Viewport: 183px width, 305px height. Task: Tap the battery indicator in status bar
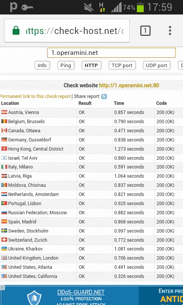[x=140, y=7]
